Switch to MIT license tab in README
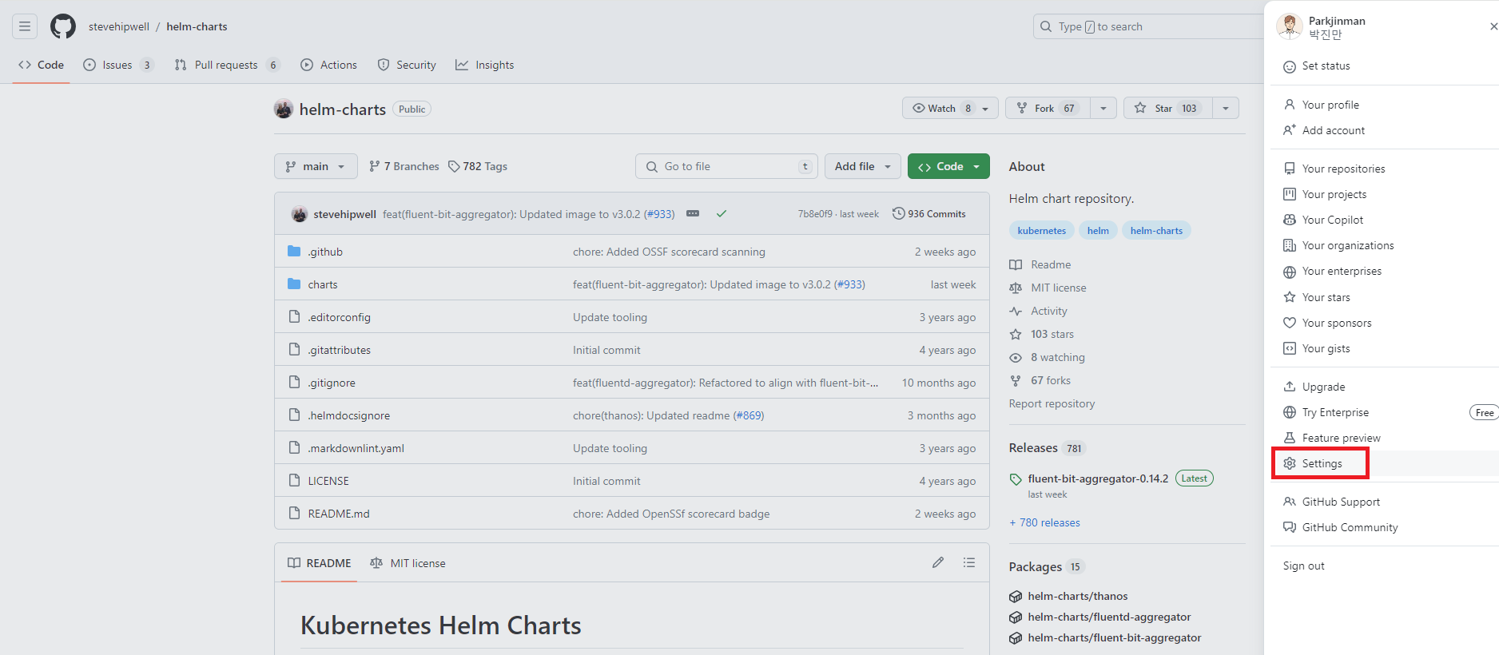 (408, 563)
